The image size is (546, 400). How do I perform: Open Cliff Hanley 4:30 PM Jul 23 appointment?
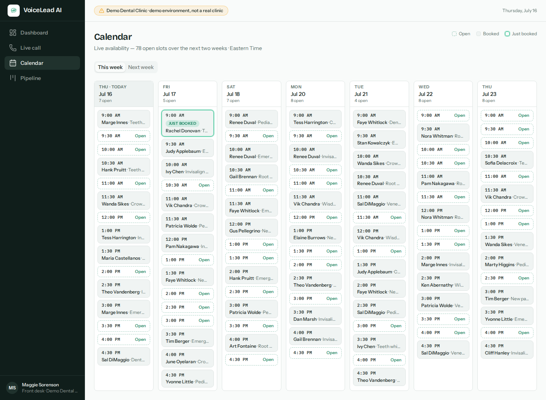tap(507, 350)
